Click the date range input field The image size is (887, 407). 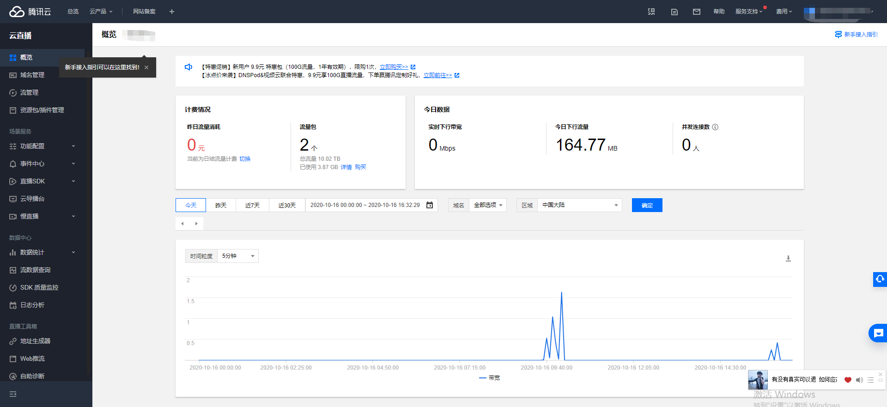coord(371,205)
